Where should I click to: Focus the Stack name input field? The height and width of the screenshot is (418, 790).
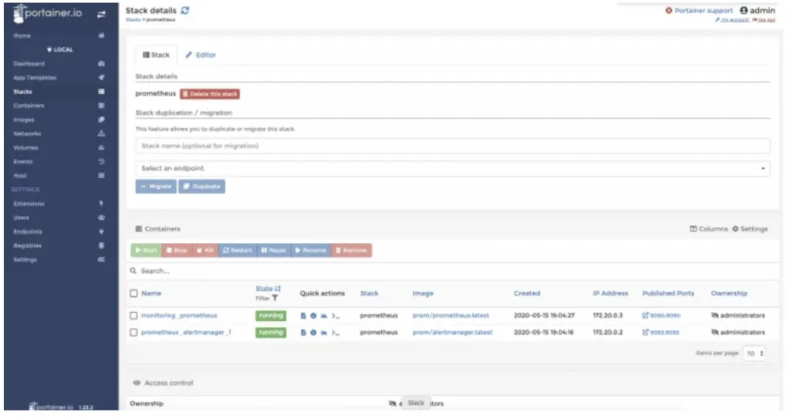(x=452, y=146)
